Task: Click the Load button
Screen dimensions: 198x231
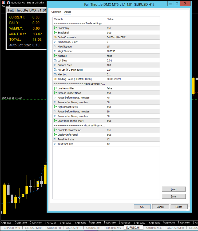Action: [x=173, y=189]
